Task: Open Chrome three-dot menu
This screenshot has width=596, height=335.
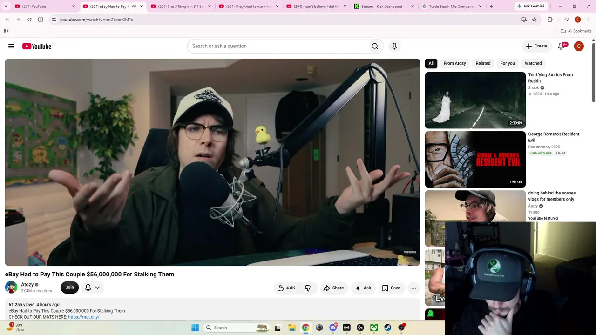Action: (589, 20)
